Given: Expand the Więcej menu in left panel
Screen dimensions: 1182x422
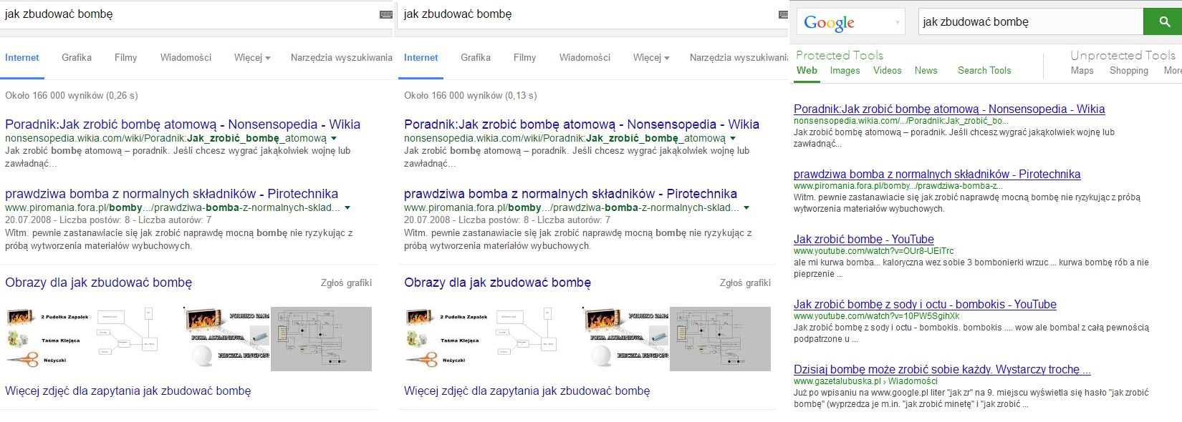Looking at the screenshot, I should click(252, 57).
